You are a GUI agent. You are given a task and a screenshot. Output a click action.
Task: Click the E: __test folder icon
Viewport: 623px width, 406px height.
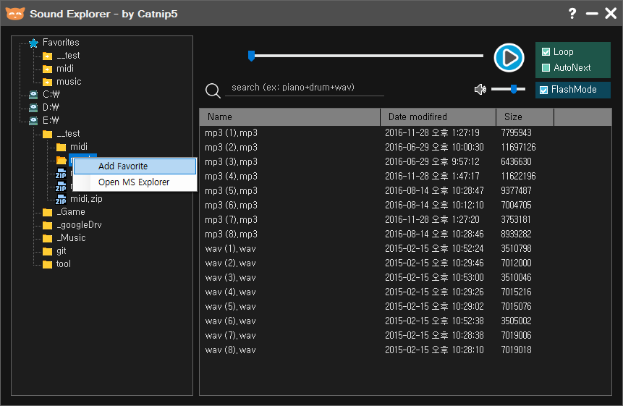[47, 135]
